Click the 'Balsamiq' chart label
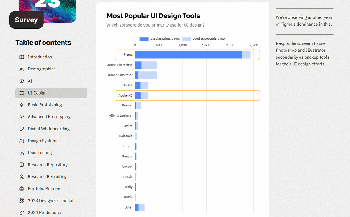 tap(126, 136)
